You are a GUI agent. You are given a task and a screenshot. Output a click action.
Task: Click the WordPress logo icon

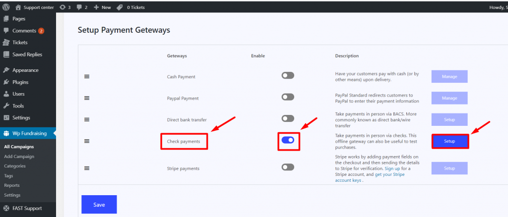click(6, 7)
